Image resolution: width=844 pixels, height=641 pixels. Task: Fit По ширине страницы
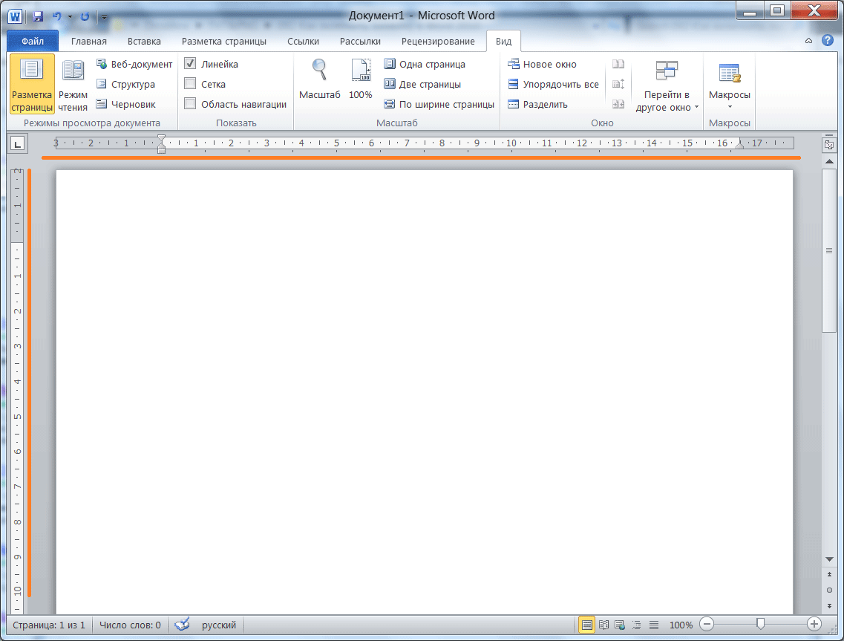[439, 104]
